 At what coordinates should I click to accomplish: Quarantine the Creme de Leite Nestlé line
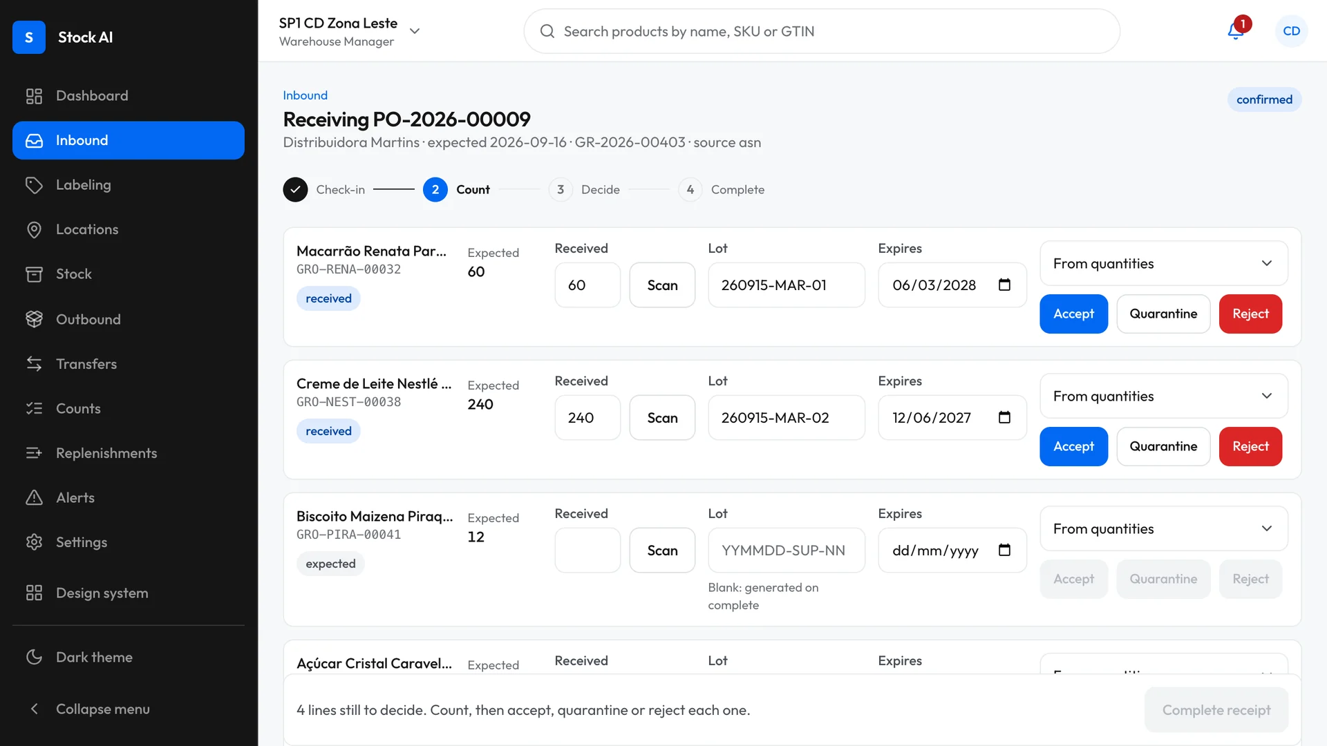(1163, 446)
